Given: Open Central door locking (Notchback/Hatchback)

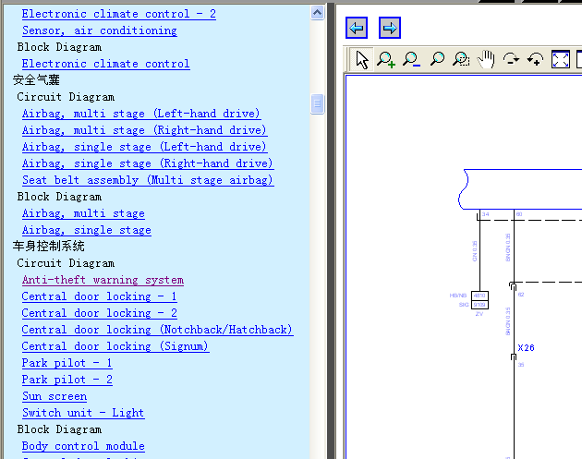Looking at the screenshot, I should pyautogui.click(x=157, y=330).
